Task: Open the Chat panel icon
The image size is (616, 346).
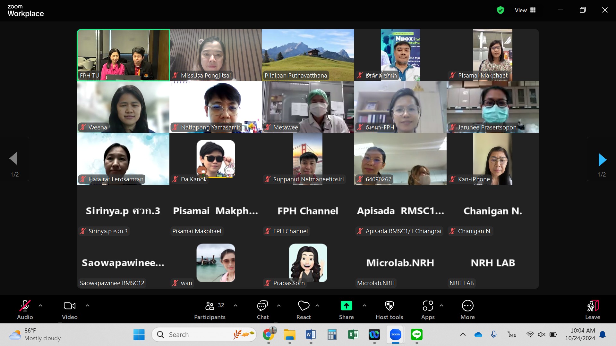Action: [262, 306]
